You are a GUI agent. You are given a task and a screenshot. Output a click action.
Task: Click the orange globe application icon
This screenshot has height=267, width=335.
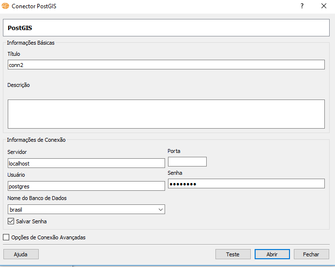click(5, 6)
